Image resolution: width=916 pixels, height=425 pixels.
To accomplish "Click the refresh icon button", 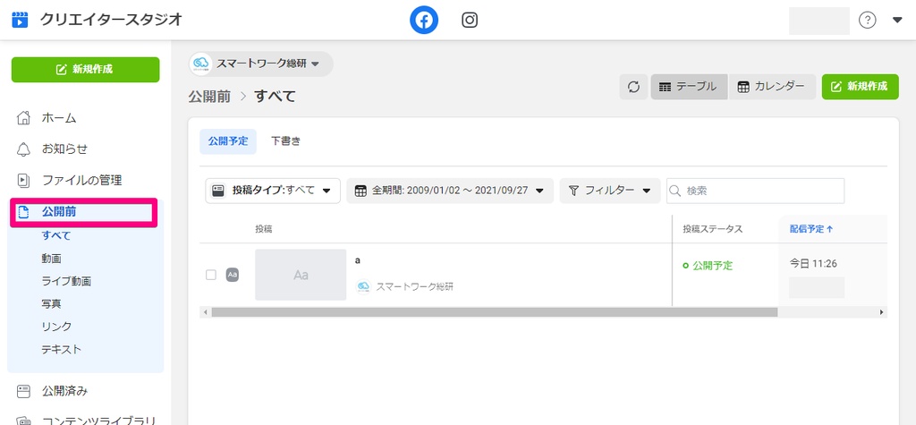I will click(x=634, y=87).
